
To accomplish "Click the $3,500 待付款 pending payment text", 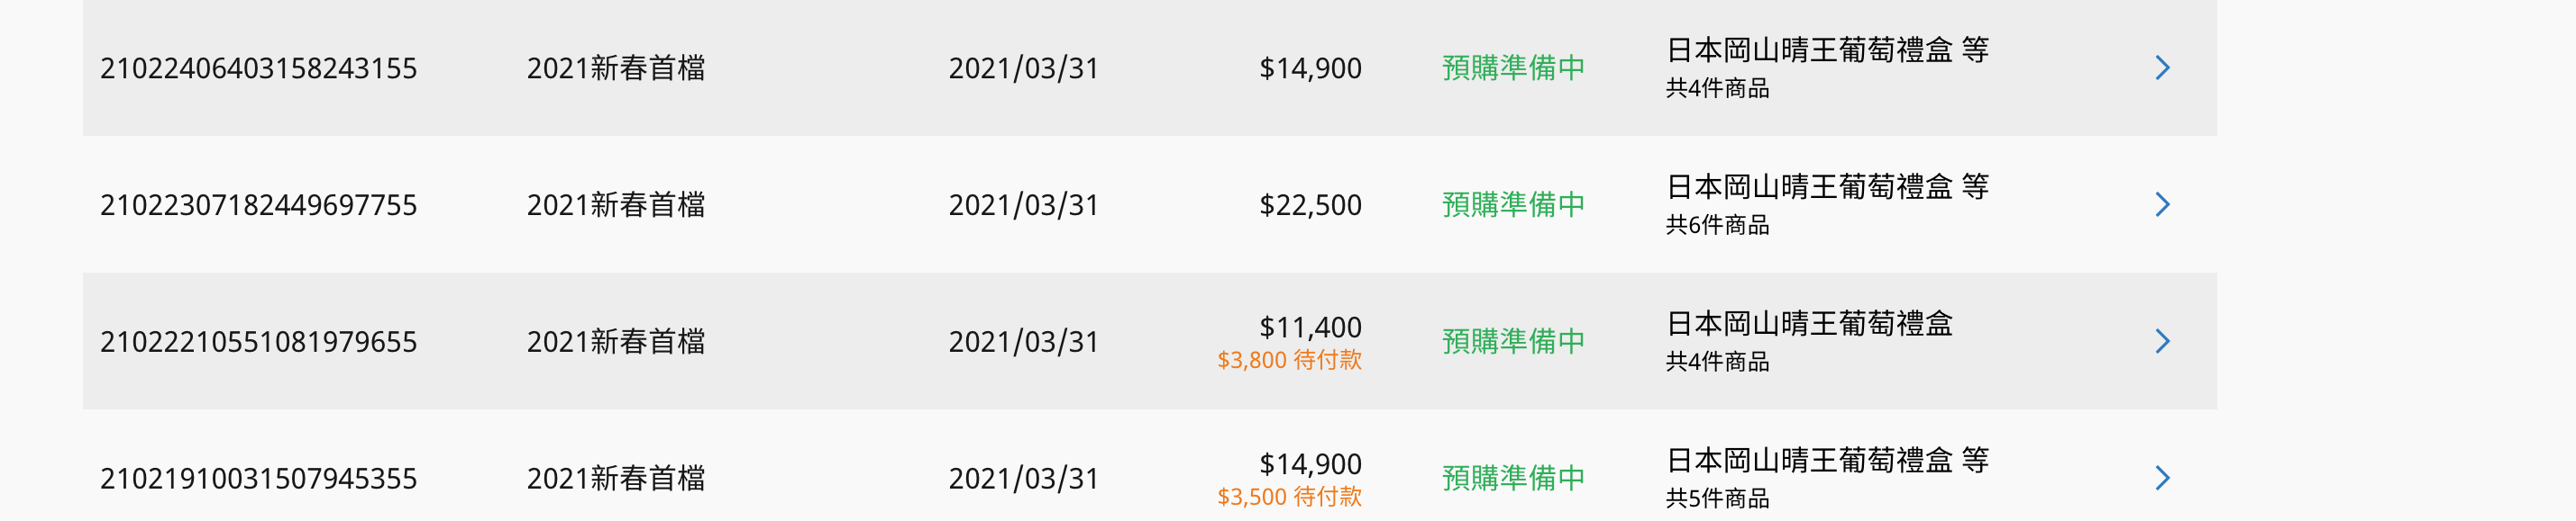I will (x=1289, y=497).
